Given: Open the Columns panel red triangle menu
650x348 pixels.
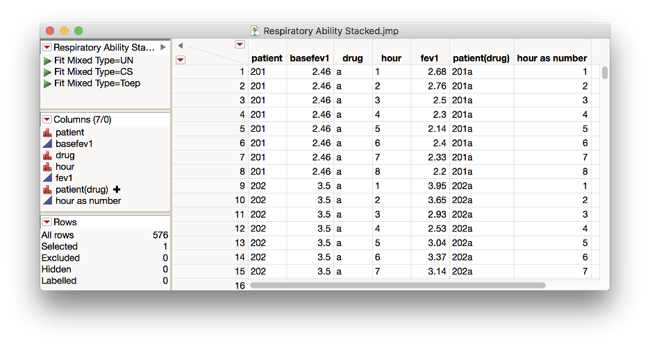Looking at the screenshot, I should 47,119.
